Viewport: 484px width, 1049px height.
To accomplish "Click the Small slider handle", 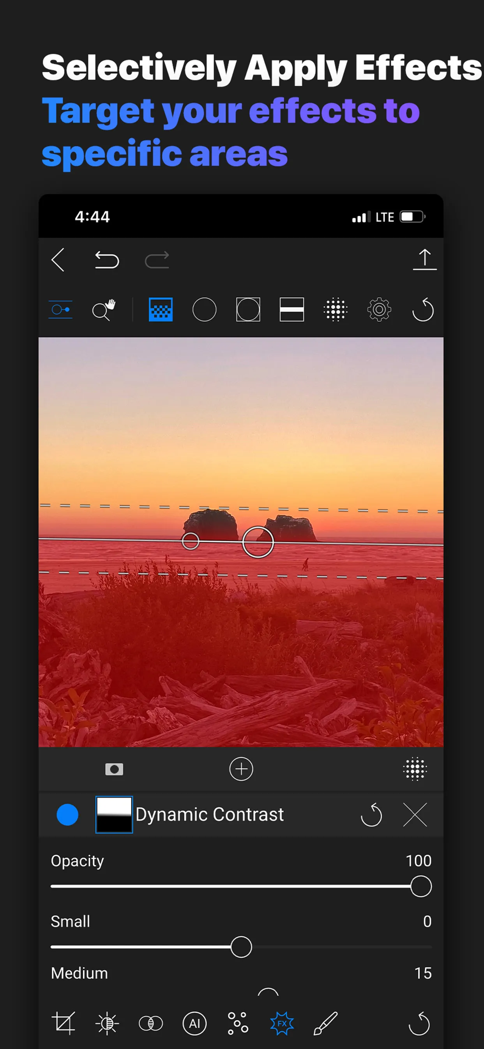I will coord(241,947).
